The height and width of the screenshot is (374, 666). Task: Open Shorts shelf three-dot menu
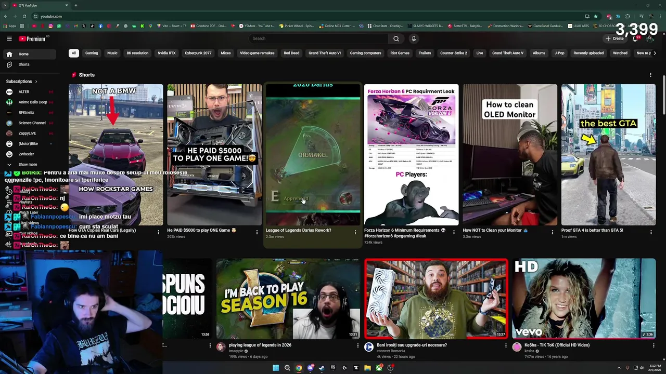tap(650, 75)
